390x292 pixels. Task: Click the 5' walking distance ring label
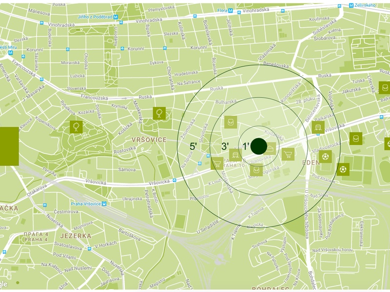pos(193,146)
